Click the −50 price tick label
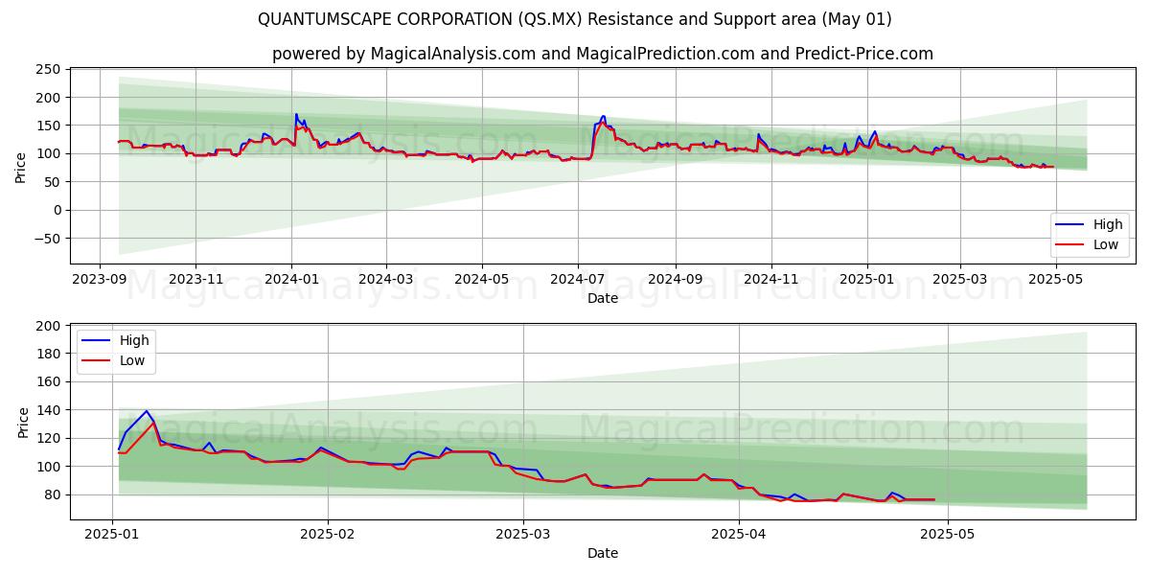Screen dimensions: 1150x575 45,239
